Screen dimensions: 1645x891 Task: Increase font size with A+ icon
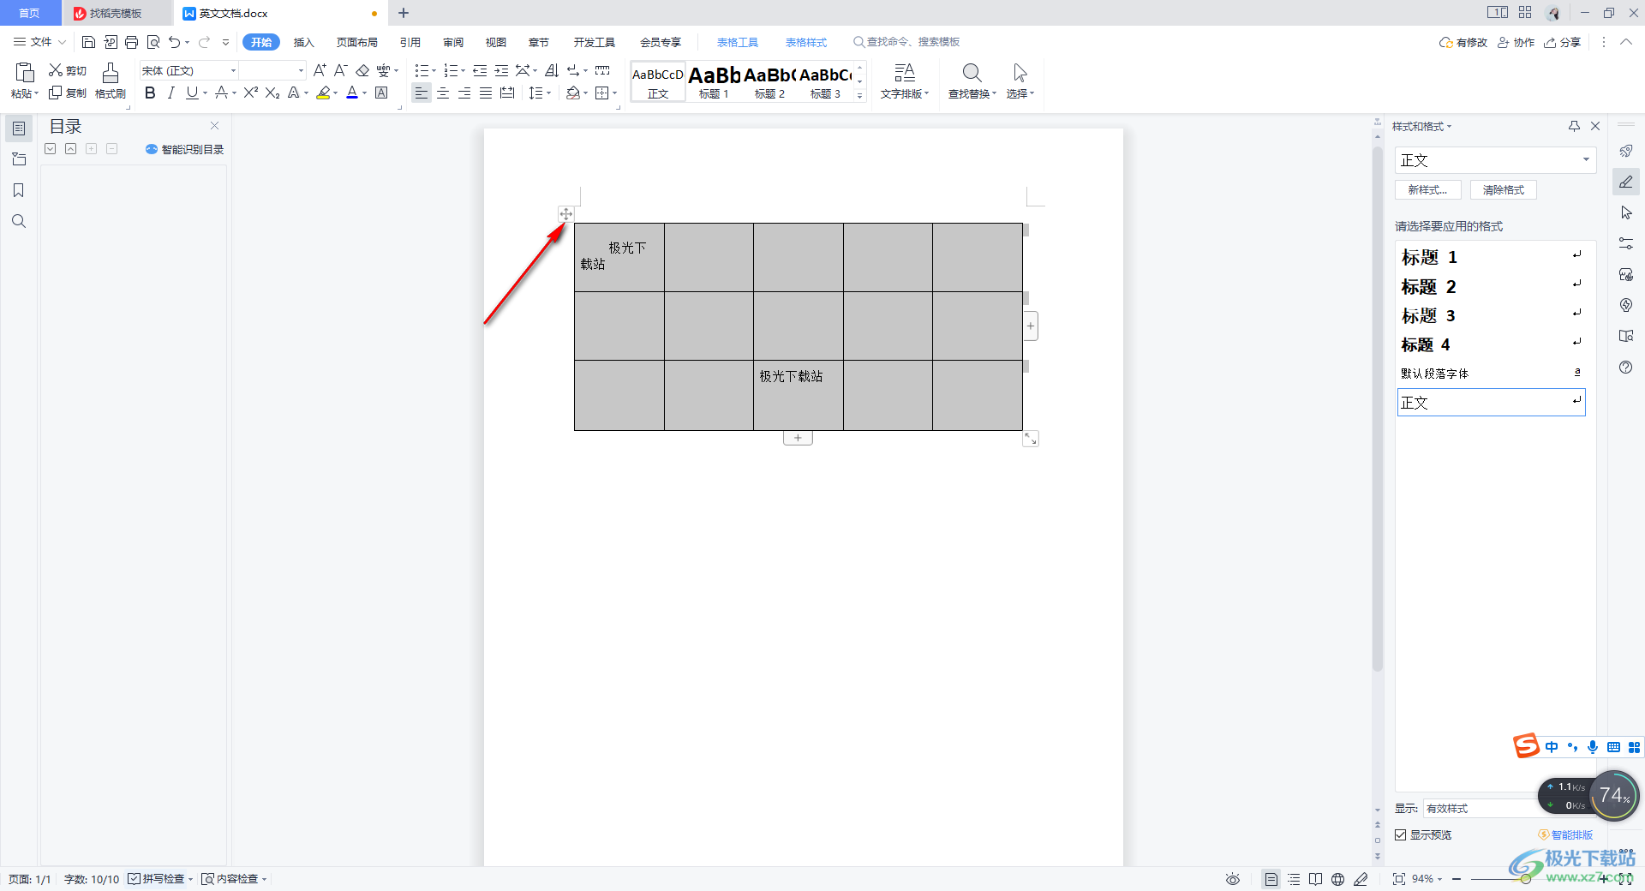[x=320, y=70]
